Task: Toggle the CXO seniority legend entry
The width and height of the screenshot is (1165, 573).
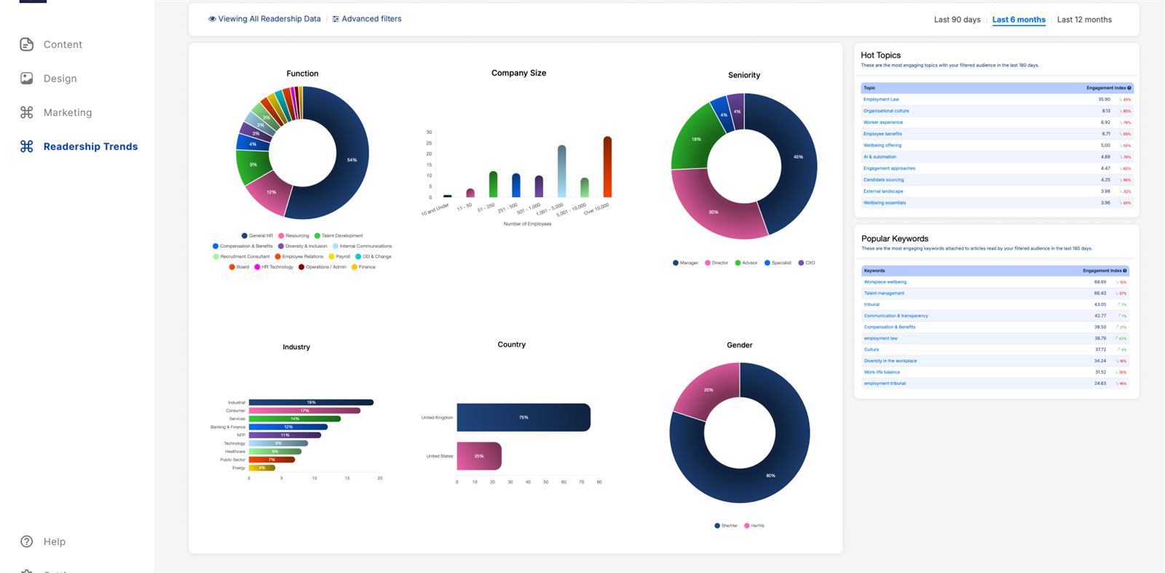Action: [x=807, y=263]
